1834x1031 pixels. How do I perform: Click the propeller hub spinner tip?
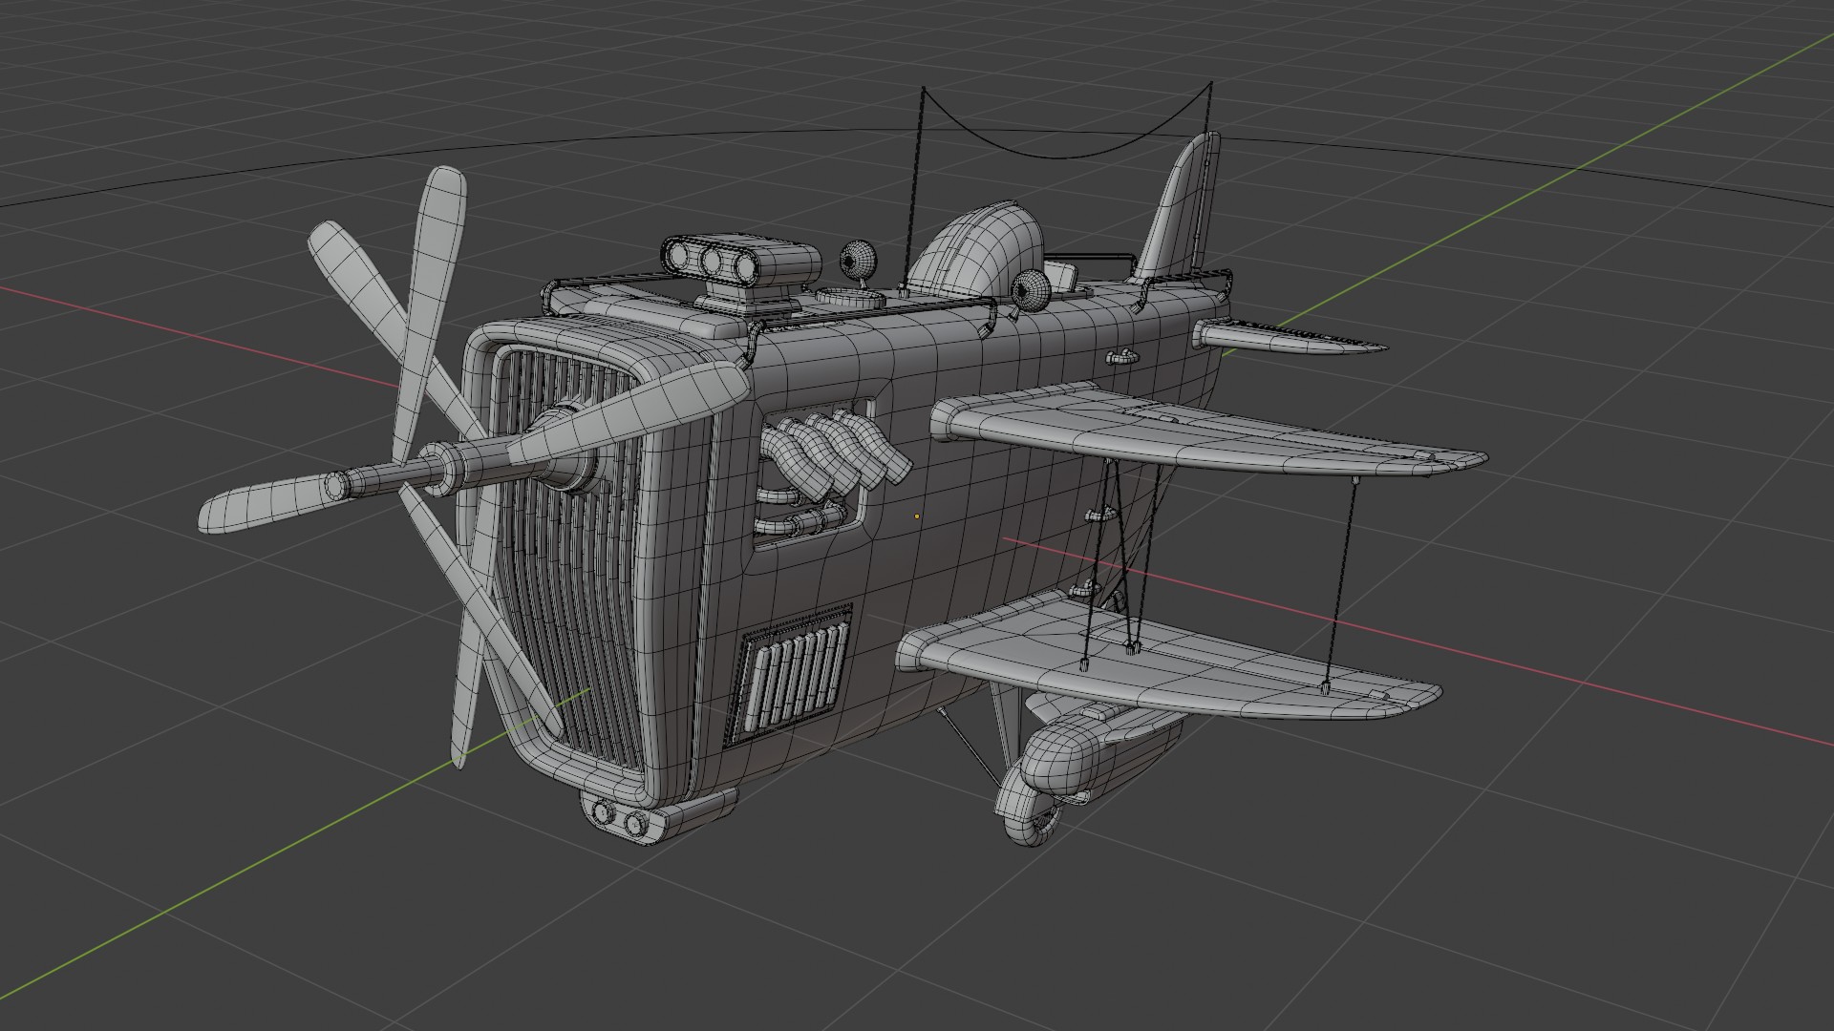[x=336, y=484]
